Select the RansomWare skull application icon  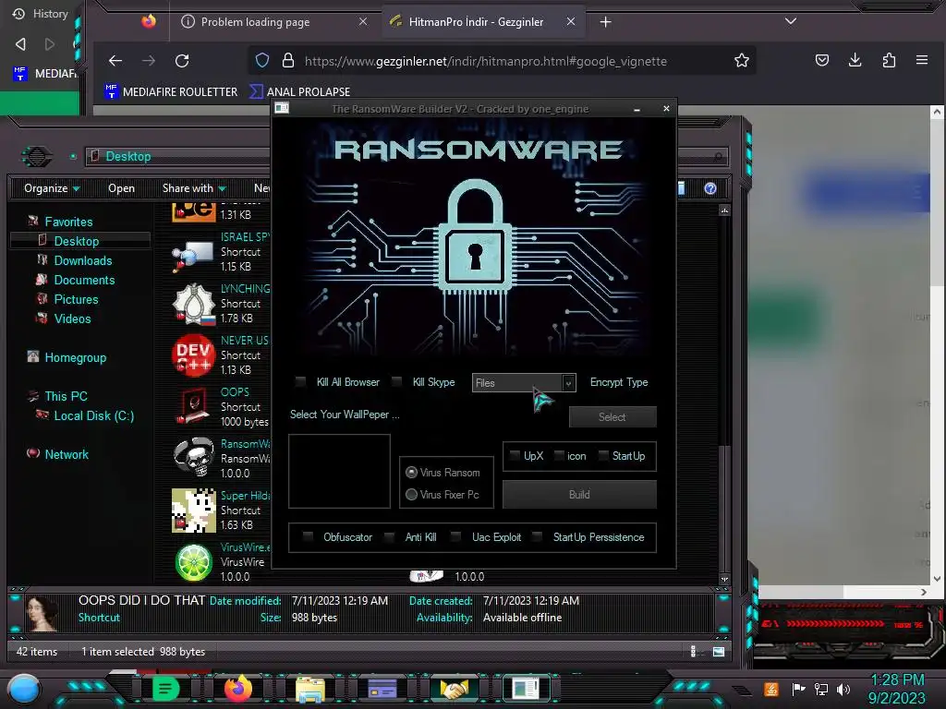click(193, 458)
